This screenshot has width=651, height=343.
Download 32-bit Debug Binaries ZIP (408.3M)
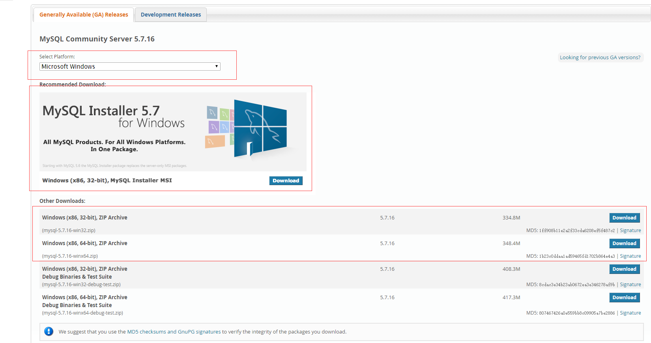click(624, 269)
